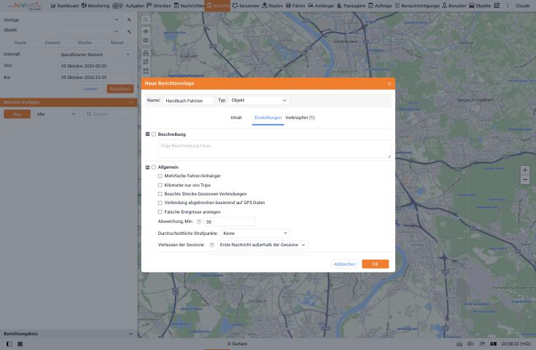Open the Monitoring section
The height and width of the screenshot is (350, 536).
tap(95, 5)
